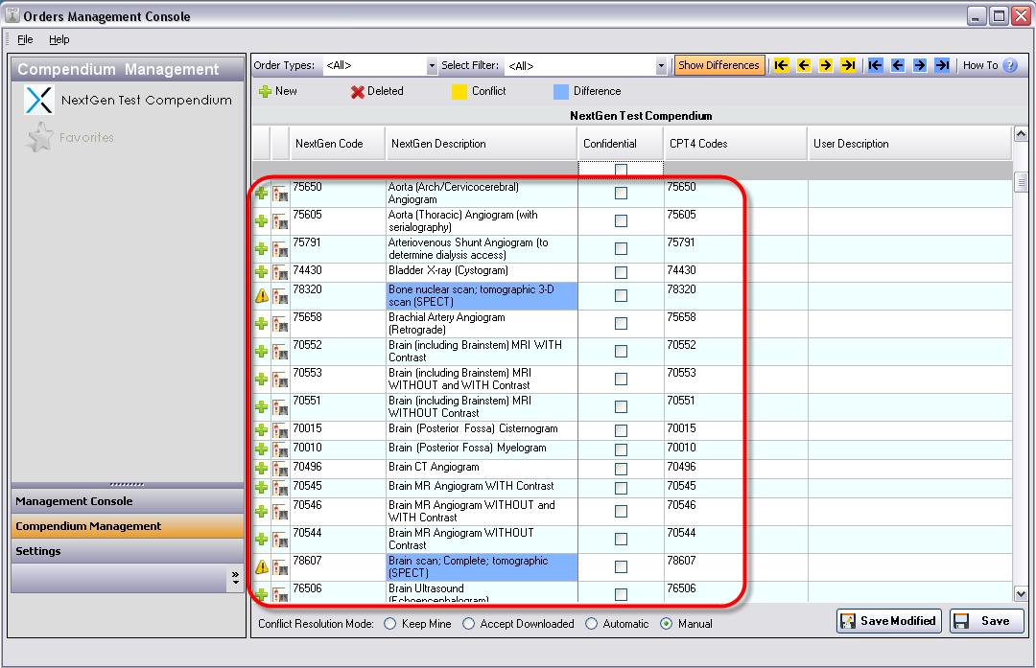This screenshot has height=668, width=1036.
Task: Click the order type icon beside code 70015
Action: (x=281, y=430)
